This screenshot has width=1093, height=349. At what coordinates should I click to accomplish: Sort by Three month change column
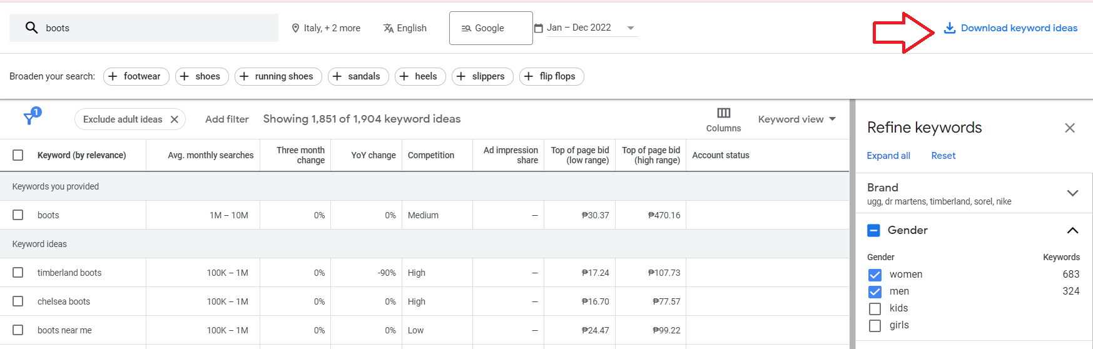pyautogui.click(x=300, y=155)
